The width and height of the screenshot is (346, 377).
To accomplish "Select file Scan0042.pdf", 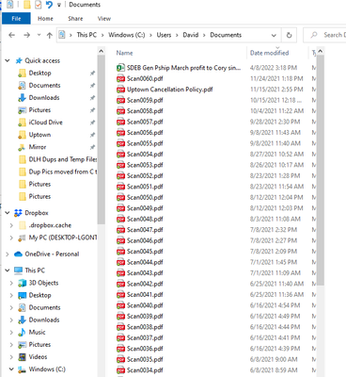I will click(x=145, y=284).
